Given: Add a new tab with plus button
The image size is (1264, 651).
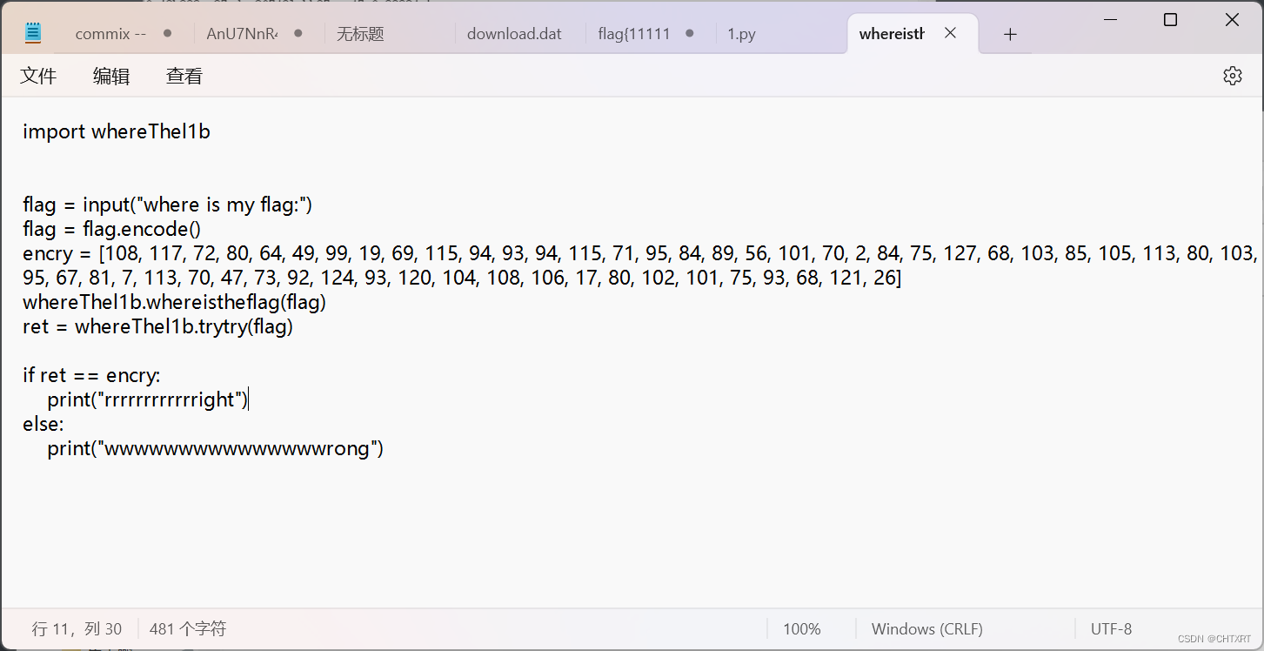Looking at the screenshot, I should pos(1010,34).
